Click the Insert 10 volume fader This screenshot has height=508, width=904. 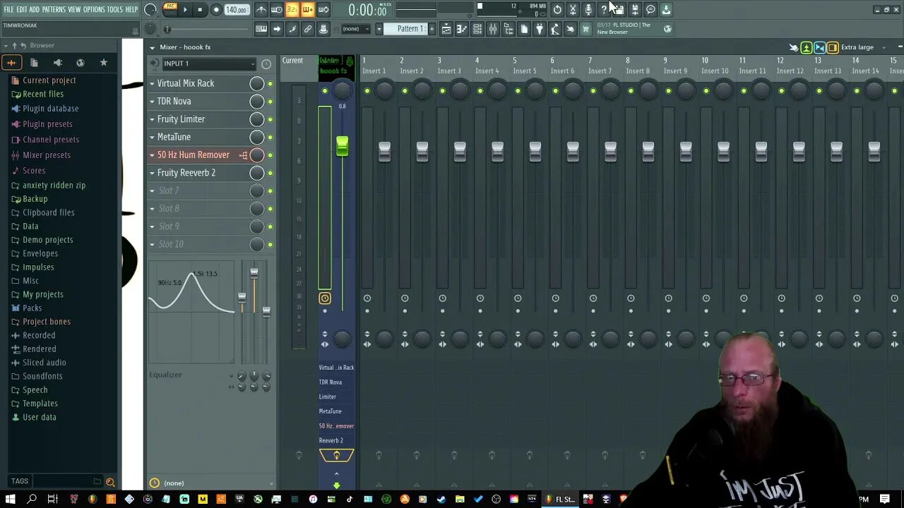click(723, 151)
